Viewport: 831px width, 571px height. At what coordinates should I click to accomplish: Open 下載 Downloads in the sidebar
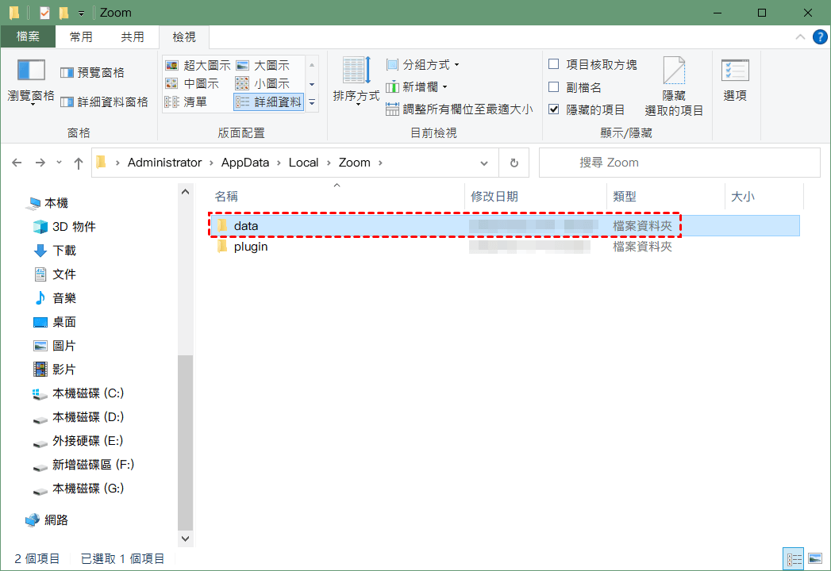[55, 251]
